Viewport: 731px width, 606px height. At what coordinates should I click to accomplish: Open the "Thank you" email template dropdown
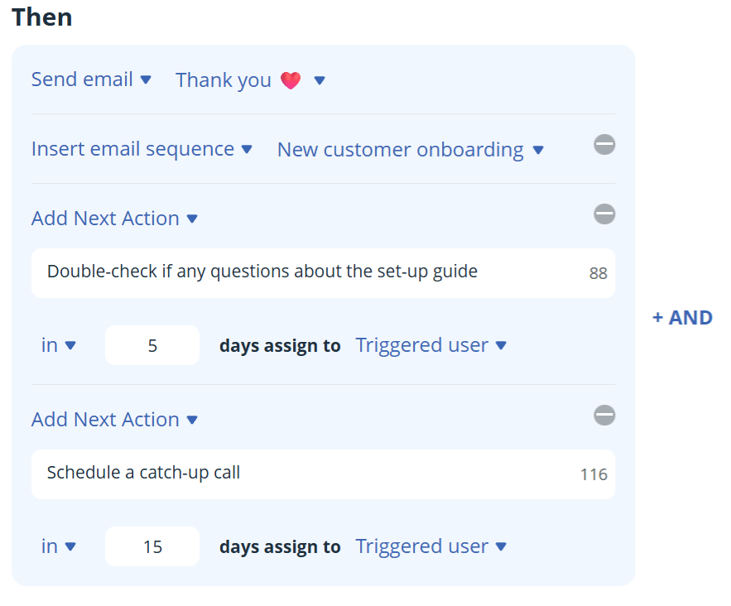(x=250, y=79)
